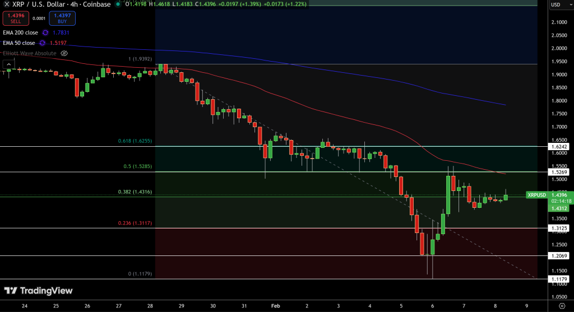Click the green 1.4312 price axis label
Screen dimensions: 574x312
pos(559,208)
